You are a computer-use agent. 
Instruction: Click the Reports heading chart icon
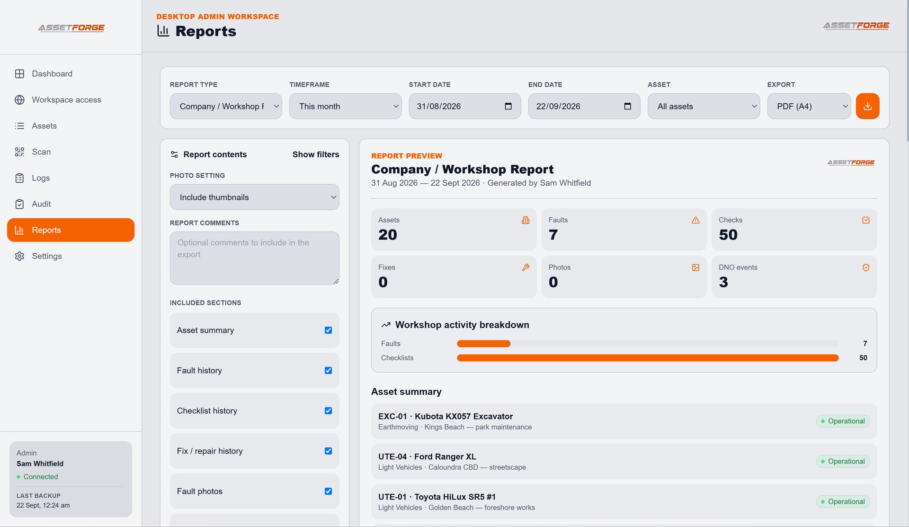click(163, 31)
